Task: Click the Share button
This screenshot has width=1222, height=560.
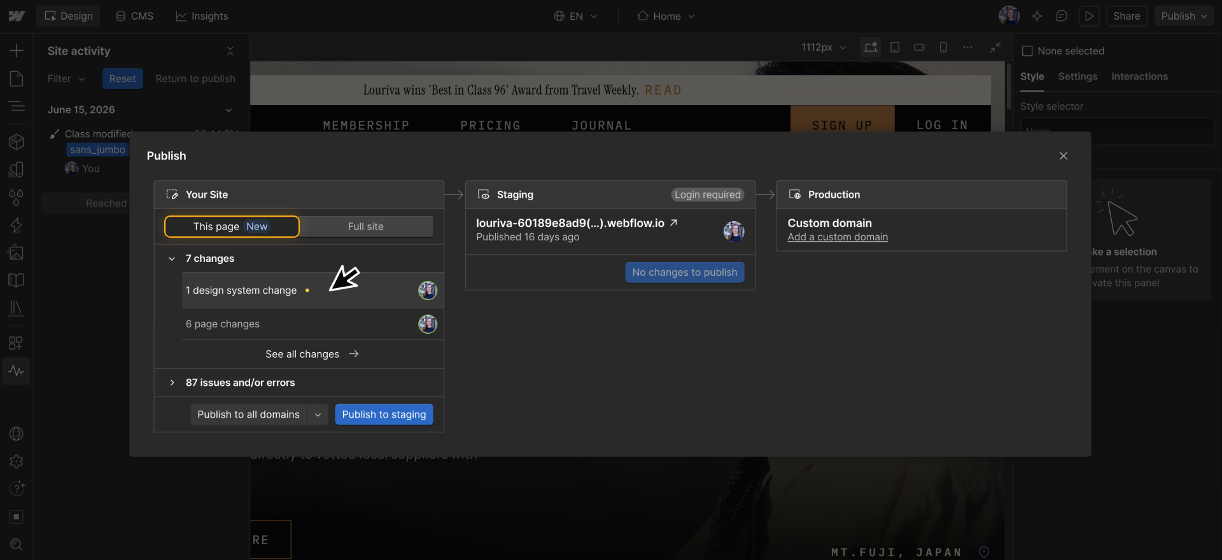Action: tap(1127, 16)
